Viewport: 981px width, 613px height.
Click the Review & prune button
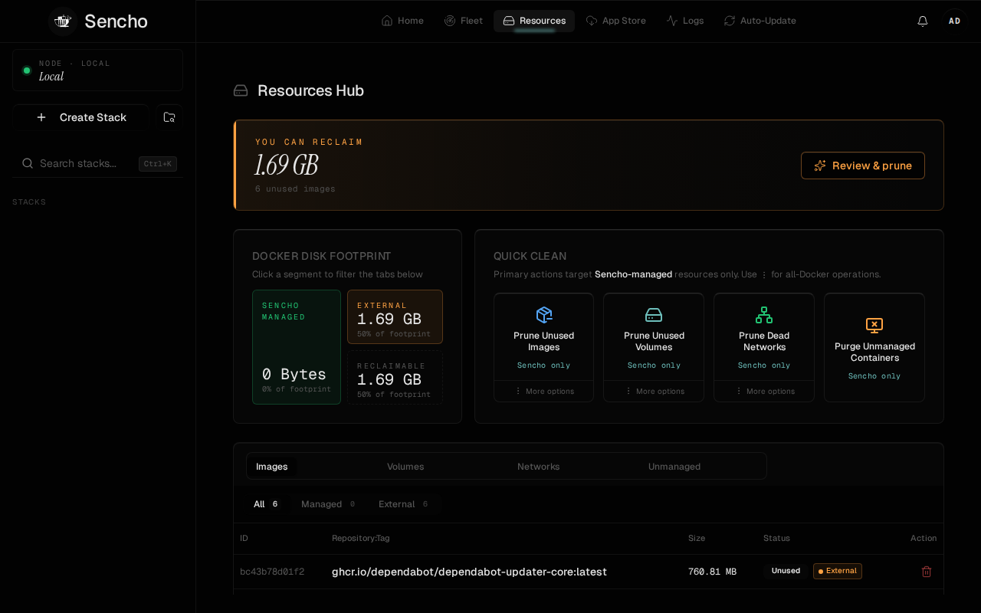[863, 166]
